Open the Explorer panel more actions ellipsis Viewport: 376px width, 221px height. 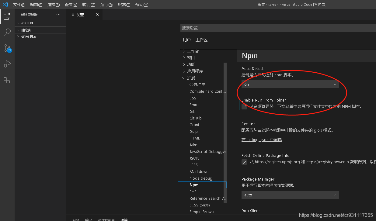point(58,14)
